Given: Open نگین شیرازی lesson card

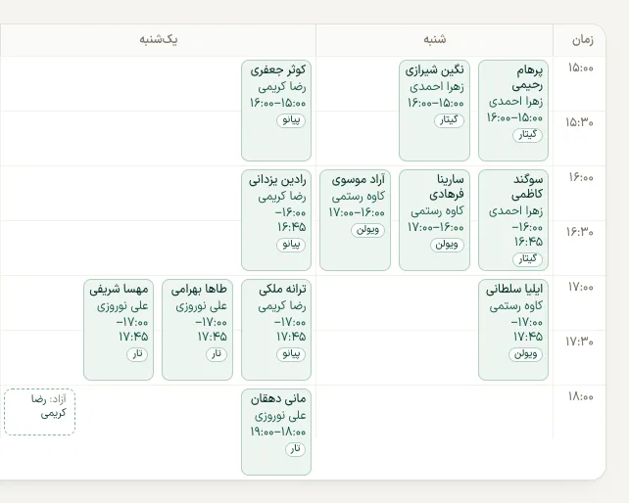Looking at the screenshot, I should pos(434,111).
